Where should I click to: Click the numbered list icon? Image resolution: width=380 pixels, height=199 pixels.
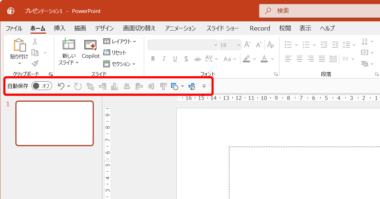306,44
